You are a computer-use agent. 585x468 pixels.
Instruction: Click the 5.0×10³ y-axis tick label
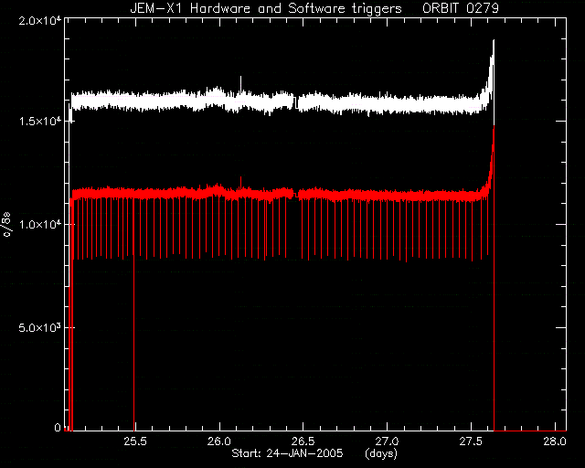point(40,327)
